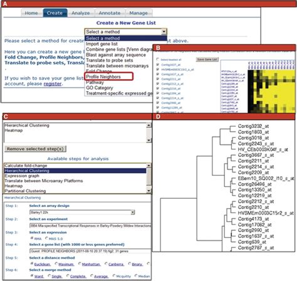Select the Ward merge method radio button
Viewport: 297px width, 281px height.
[x=32, y=275]
